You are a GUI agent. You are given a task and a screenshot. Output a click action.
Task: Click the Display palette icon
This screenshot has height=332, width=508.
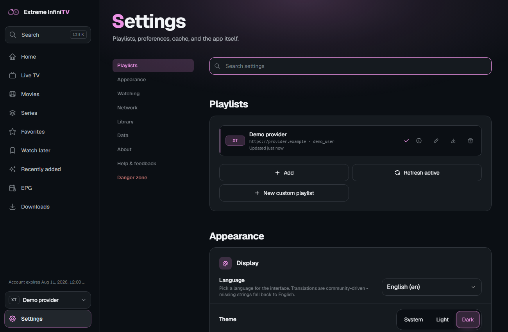(x=225, y=263)
